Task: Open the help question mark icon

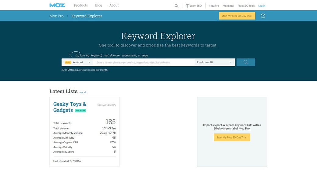Action: (263, 16)
